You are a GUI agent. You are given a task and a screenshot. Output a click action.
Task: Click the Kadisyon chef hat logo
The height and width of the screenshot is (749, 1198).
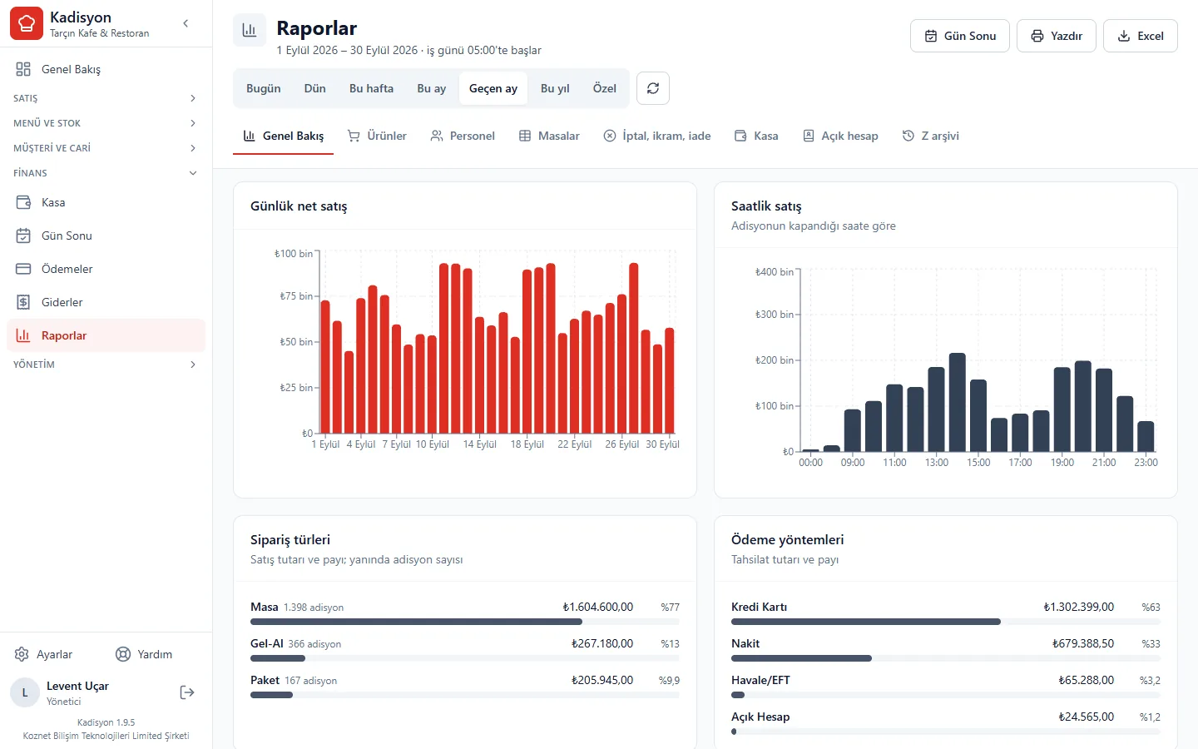[x=27, y=23]
